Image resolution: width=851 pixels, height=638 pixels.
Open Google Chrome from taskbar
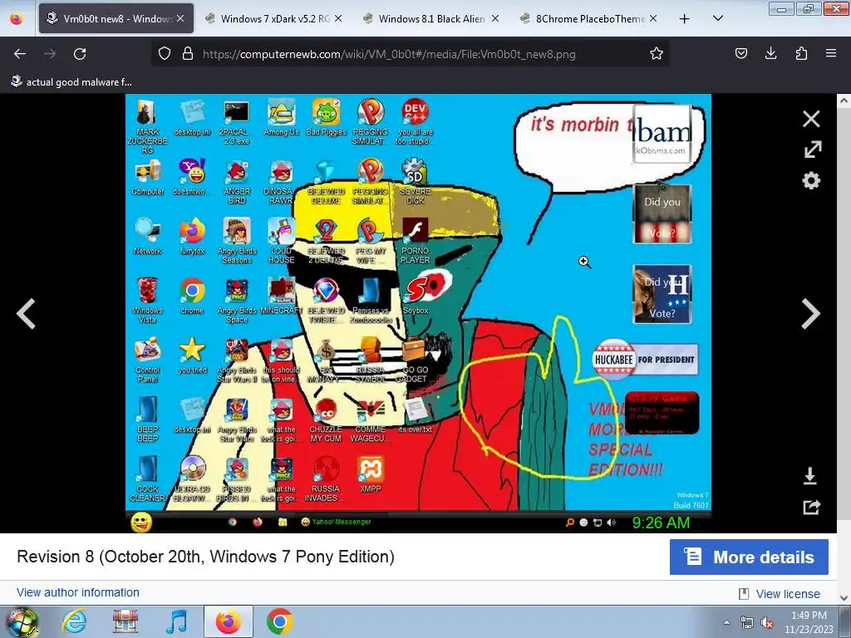tap(279, 621)
